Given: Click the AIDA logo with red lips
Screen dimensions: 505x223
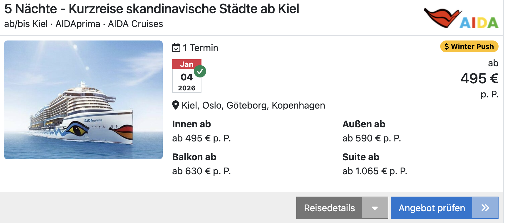Looking at the screenshot, I should pos(461,18).
